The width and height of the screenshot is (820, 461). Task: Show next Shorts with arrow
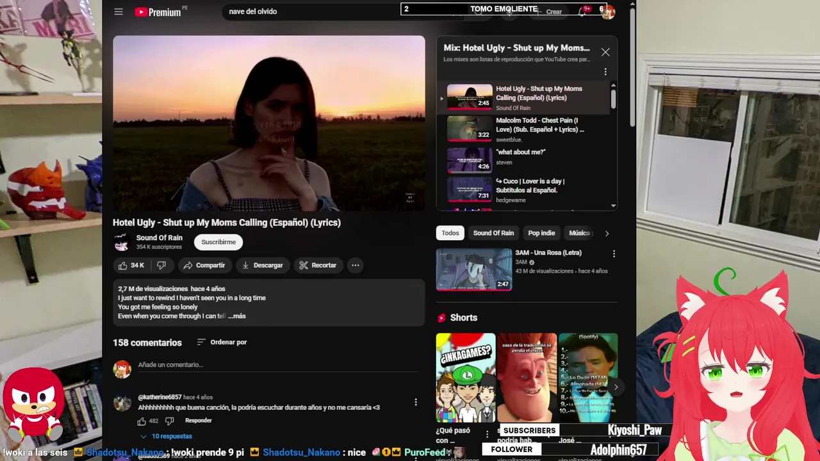point(616,387)
